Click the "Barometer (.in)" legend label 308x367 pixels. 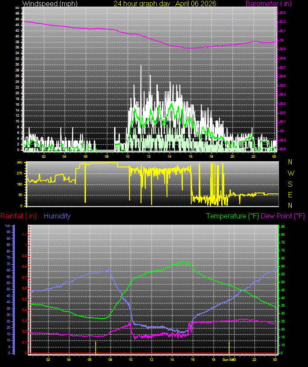pyautogui.click(x=269, y=4)
